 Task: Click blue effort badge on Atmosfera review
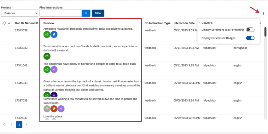click(x=54, y=35)
